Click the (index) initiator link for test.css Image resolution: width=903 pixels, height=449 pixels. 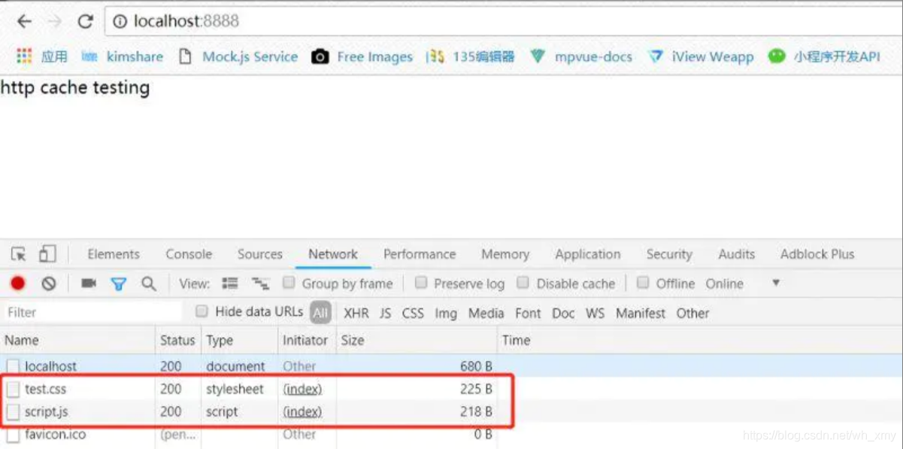click(302, 389)
